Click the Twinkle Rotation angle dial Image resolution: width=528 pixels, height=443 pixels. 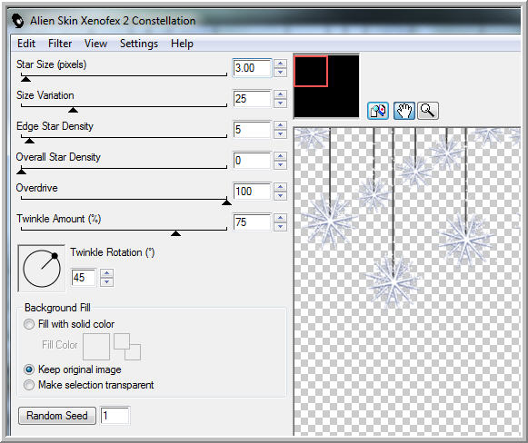pos(42,269)
